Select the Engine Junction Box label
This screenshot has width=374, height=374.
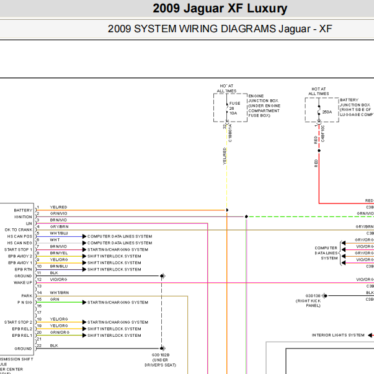(x=264, y=105)
